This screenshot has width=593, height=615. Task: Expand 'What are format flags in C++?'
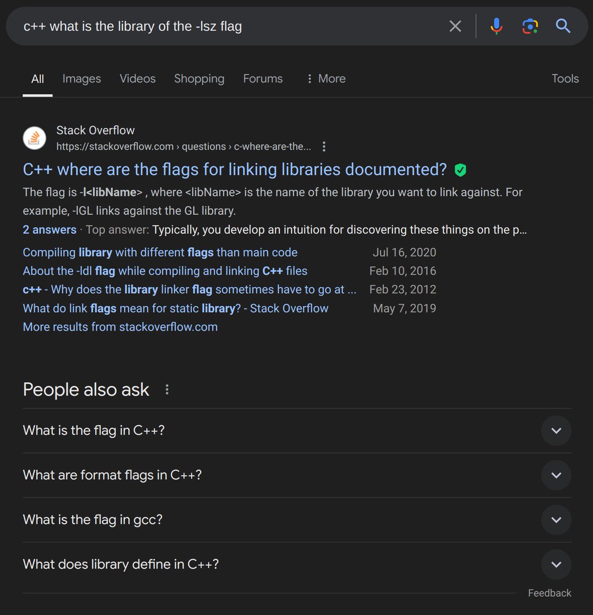(x=297, y=475)
